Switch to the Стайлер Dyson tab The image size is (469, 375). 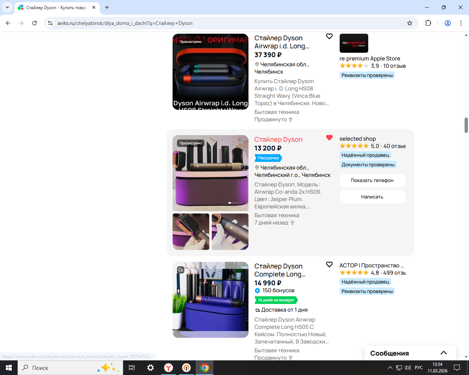pos(57,7)
